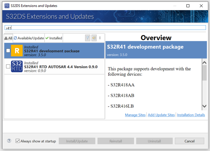Click the S32R418AA device text
The image size is (210, 151).
tap(122, 85)
